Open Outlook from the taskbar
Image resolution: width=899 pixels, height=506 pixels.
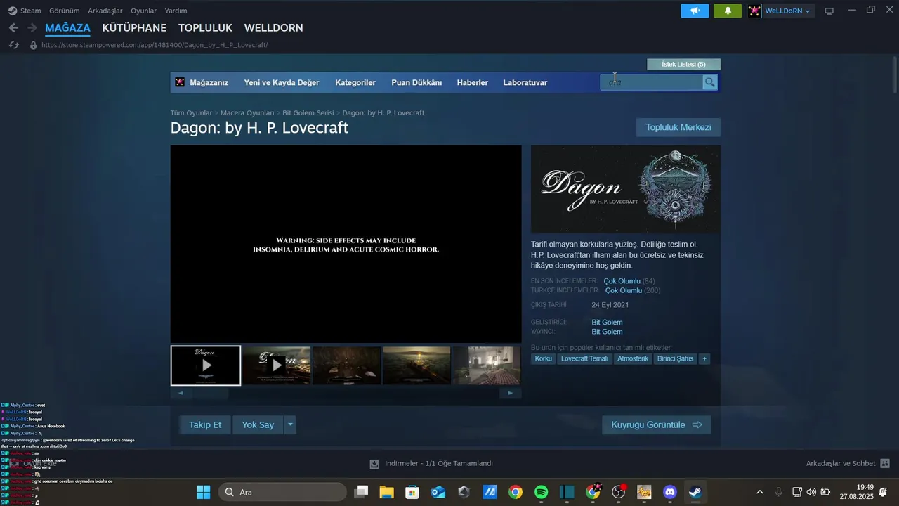tap(438, 492)
